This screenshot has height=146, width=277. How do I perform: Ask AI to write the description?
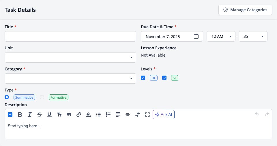click(164, 115)
